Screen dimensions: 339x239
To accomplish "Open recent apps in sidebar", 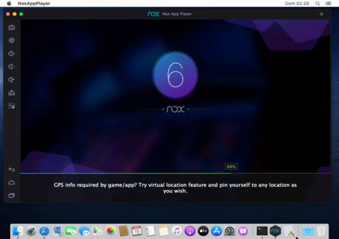I will [x=12, y=195].
